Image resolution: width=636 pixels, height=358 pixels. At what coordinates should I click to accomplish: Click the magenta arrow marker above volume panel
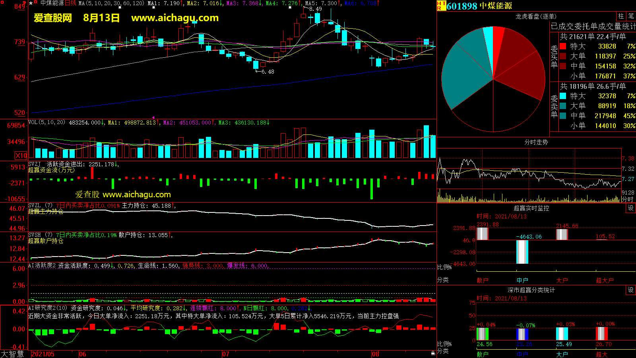153,118
